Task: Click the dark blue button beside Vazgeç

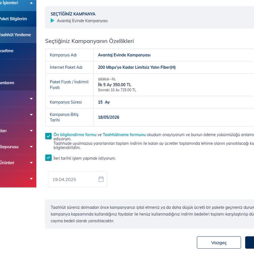Action: [x=250, y=242]
